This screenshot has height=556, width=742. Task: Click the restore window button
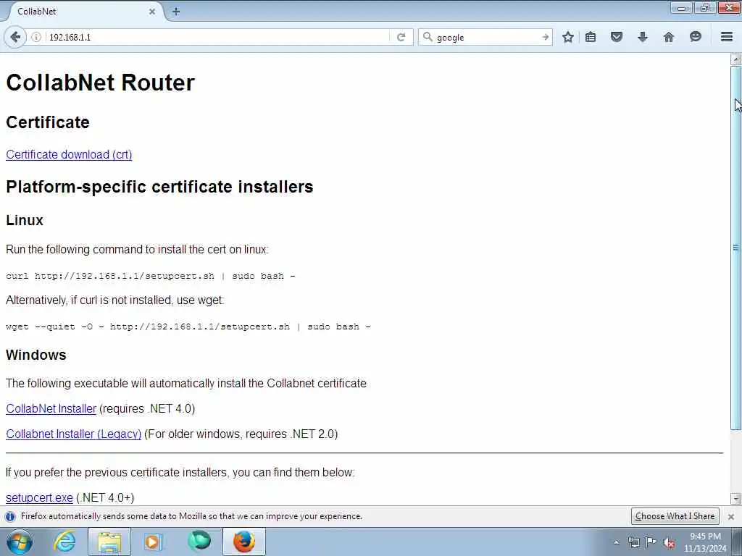point(705,7)
